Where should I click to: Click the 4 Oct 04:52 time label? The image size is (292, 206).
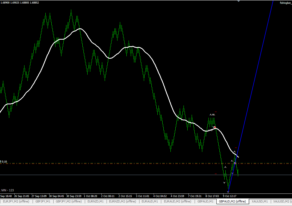coord(160,196)
